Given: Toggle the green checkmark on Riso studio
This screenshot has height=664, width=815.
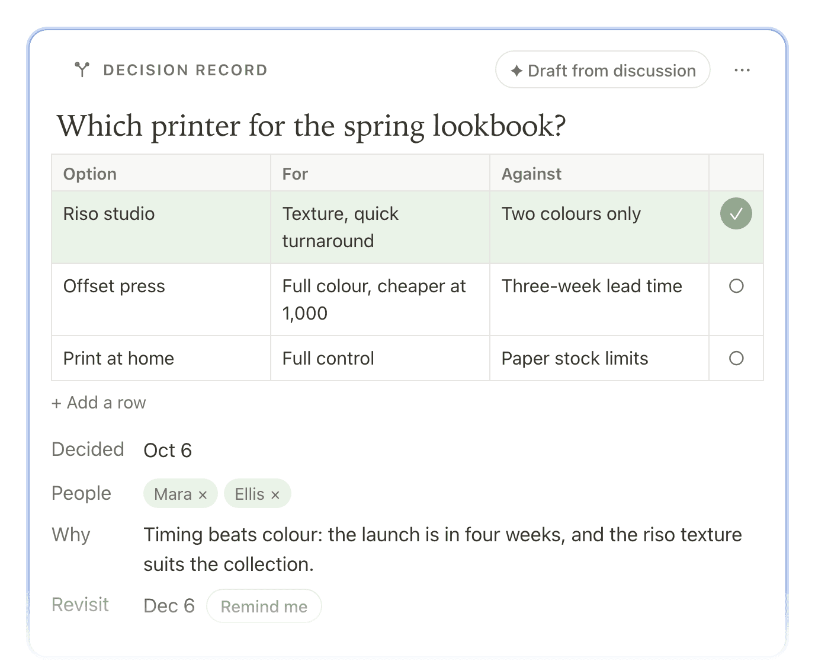Looking at the screenshot, I should point(736,213).
